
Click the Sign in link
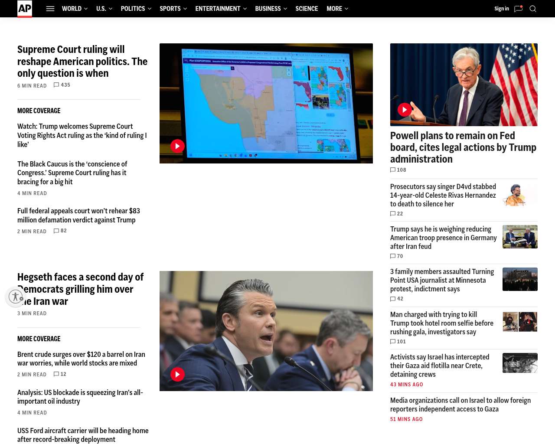(x=501, y=9)
